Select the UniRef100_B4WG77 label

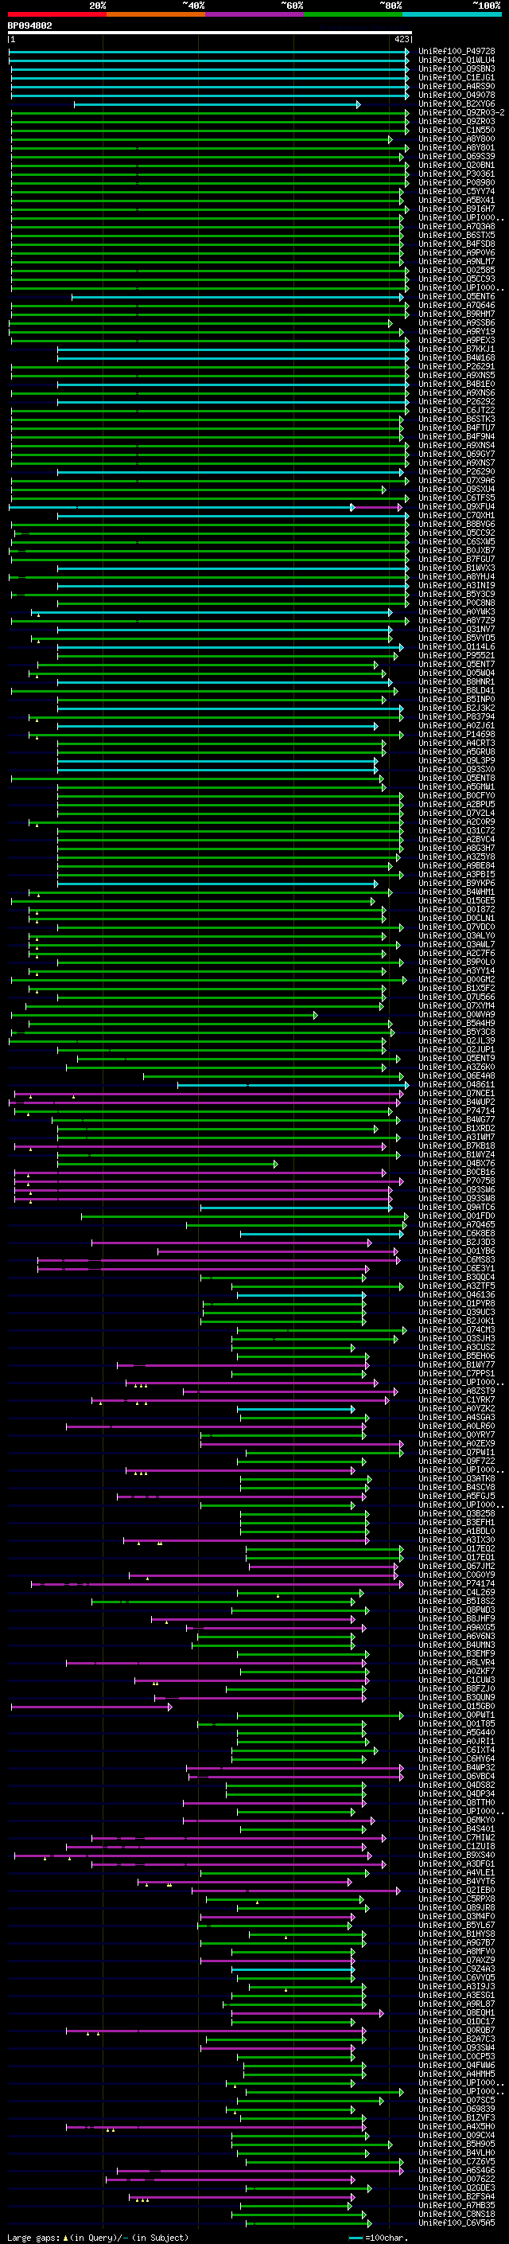457,1119
